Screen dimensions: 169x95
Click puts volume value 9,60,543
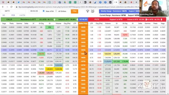[x=108, y=54]
